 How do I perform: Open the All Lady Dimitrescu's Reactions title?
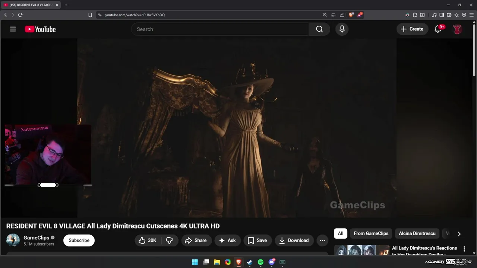424,251
